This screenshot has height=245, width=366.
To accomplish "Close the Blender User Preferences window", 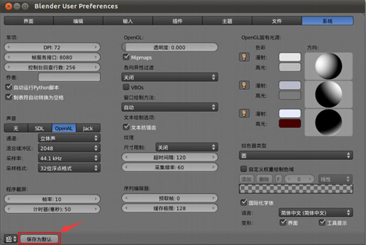I will (x=8, y=6).
